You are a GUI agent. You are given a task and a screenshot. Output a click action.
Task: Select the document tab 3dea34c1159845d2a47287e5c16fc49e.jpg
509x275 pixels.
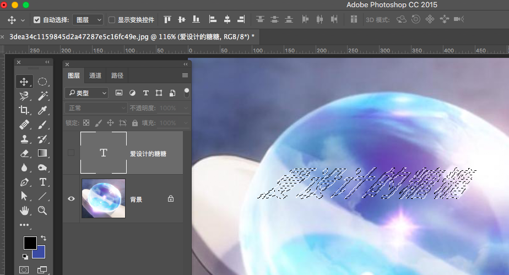coord(132,37)
